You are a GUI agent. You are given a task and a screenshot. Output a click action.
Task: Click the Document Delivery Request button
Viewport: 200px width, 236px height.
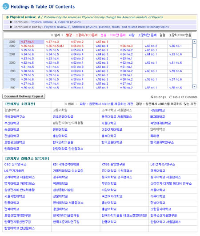tap(24, 96)
